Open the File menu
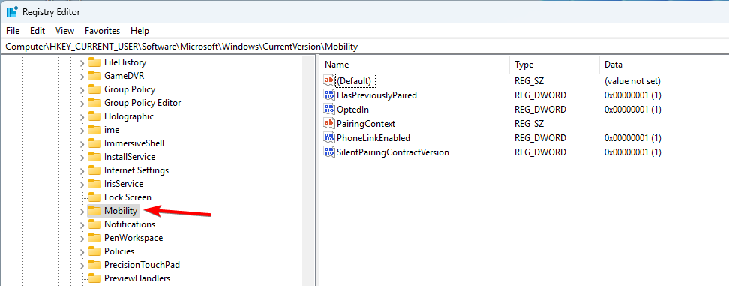729x286 pixels. 13,31
